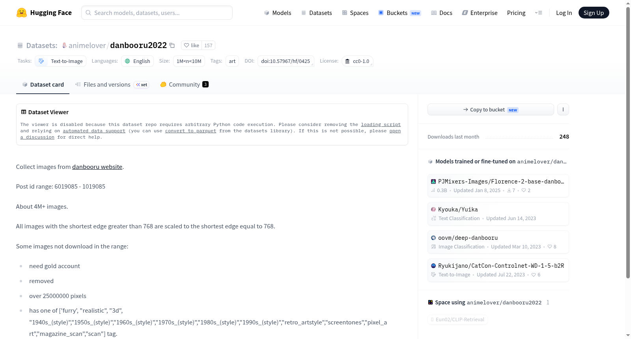Open Enterprise in navigation
631x339 pixels.
coord(480,13)
